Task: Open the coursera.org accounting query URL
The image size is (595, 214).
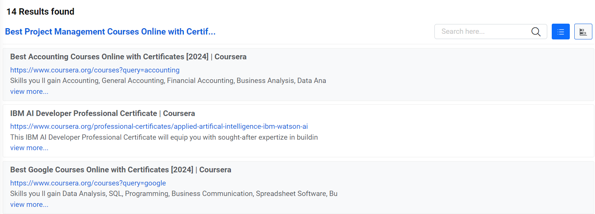Action: coord(95,70)
